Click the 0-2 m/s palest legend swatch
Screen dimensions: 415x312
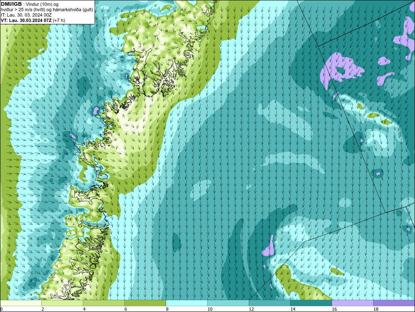click(21, 303)
